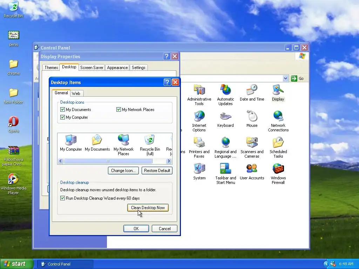
Task: Select My Computer icon in Desktop Items list
Action: click(71, 143)
